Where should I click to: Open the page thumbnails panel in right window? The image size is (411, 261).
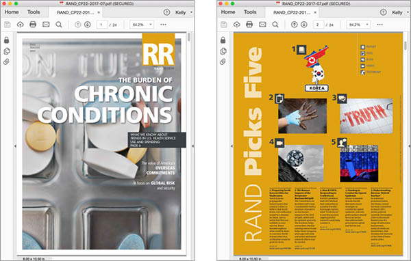tap(223, 51)
